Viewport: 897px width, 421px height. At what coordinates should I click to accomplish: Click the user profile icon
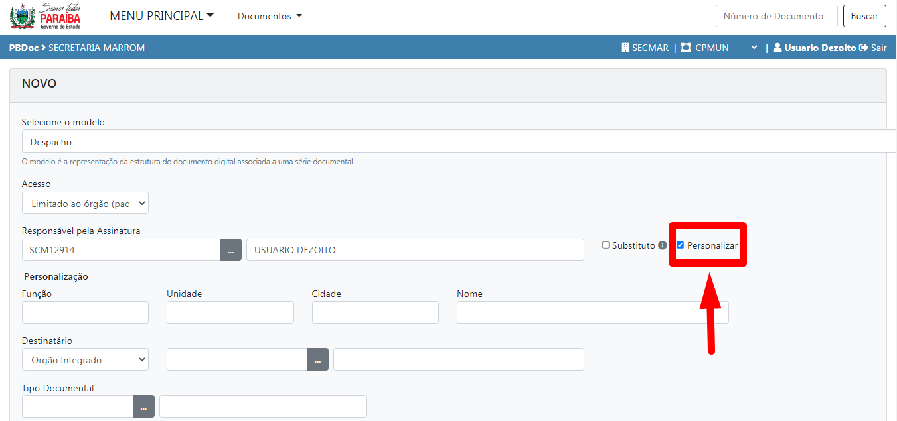coord(777,48)
